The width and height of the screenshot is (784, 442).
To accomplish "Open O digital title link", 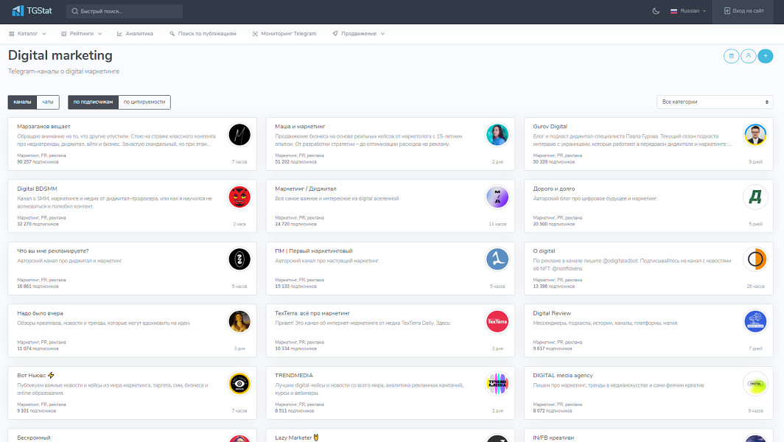I will pos(544,251).
